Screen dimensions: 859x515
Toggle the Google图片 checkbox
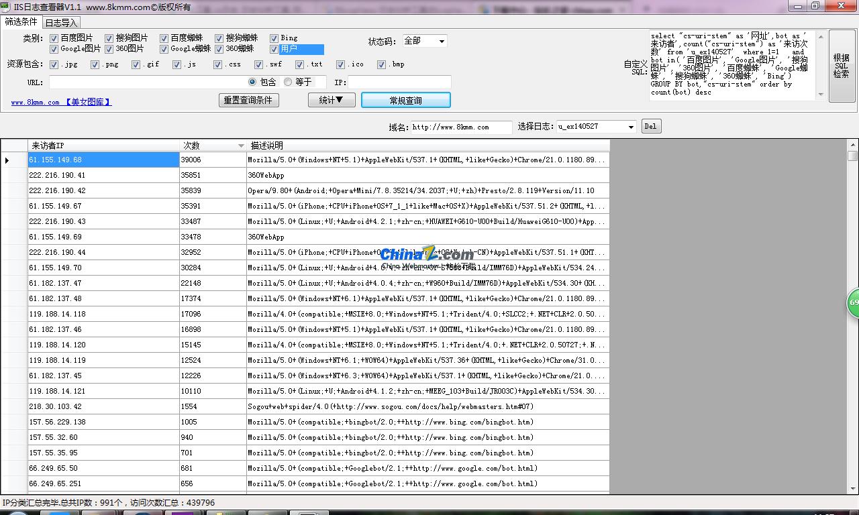coord(54,49)
